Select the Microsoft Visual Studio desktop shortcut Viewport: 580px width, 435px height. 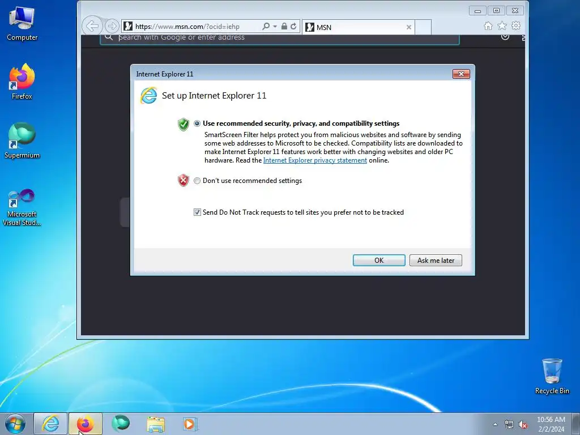pyautogui.click(x=22, y=207)
